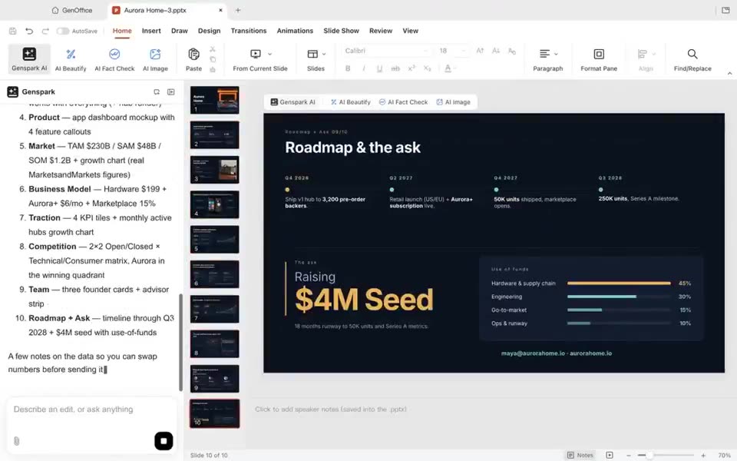Apply italic formatting
Image resolution: width=737 pixels, height=461 pixels.
tap(363, 68)
